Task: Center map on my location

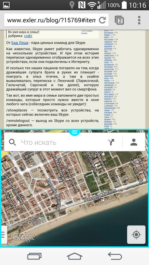Action: tap(136, 234)
